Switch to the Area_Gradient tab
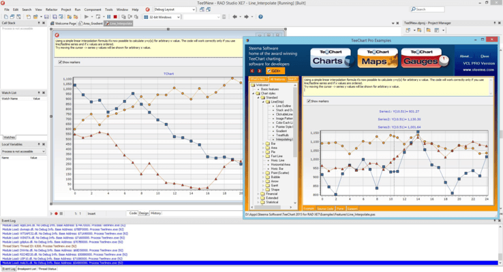The height and width of the screenshot is (272, 503). click(91, 23)
